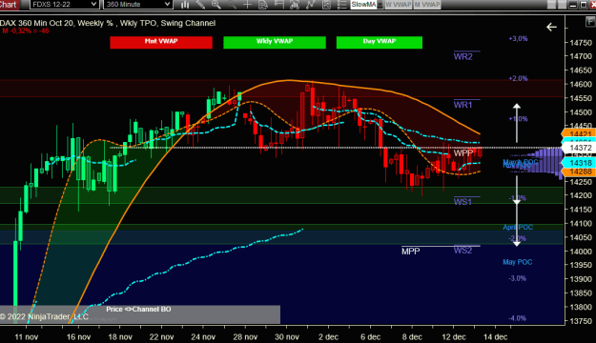Screen dimensions: 596x343
Task: Click the April POC label
Action: [518, 227]
